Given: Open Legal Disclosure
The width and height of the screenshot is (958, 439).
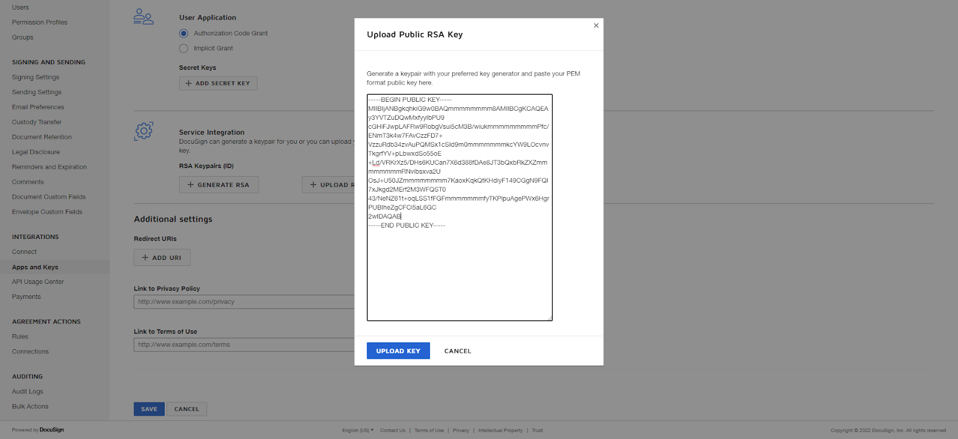Looking at the screenshot, I should pyautogui.click(x=36, y=152).
